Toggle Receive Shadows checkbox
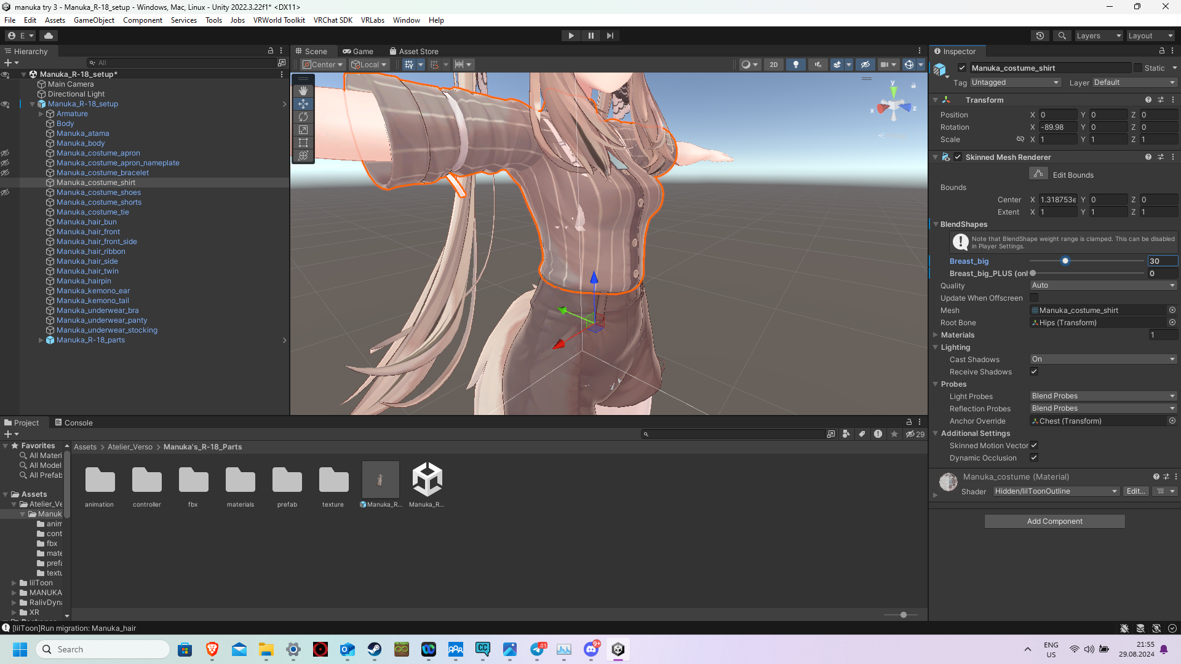Screen dimensions: 1181x664 point(1034,372)
